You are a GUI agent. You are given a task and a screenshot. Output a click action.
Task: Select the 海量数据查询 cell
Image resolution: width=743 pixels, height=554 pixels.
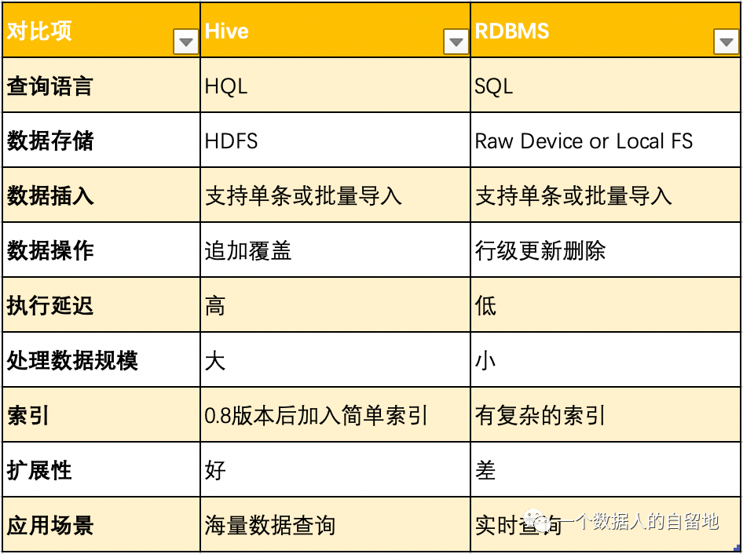coord(314,524)
